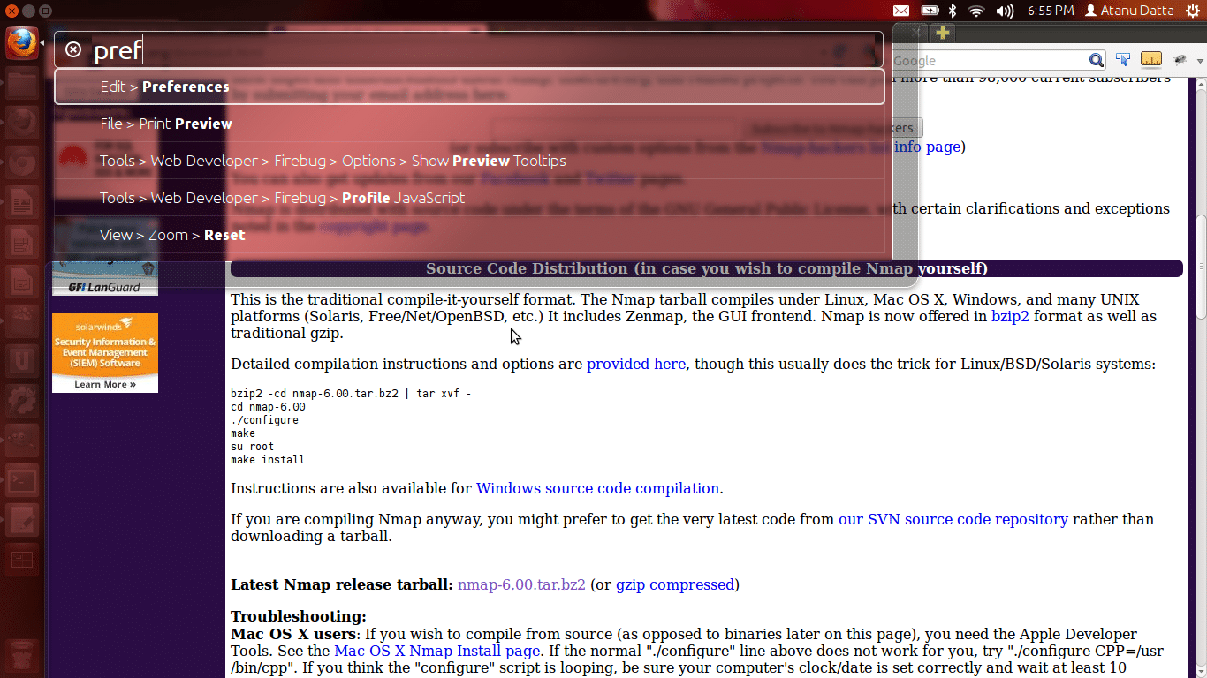Image resolution: width=1207 pixels, height=678 pixels.
Task: Choose File > Print Preview result
Action: click(x=469, y=124)
